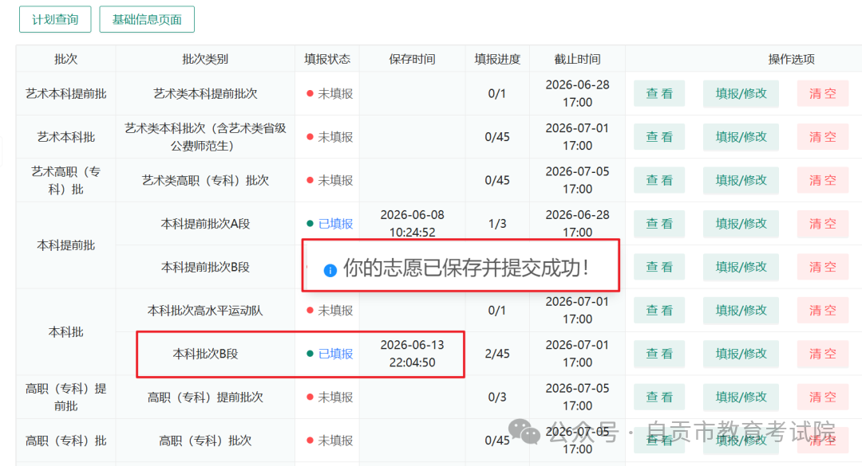This screenshot has width=862, height=466.
Task: Click the 操作选项 column header
Action: click(791, 59)
